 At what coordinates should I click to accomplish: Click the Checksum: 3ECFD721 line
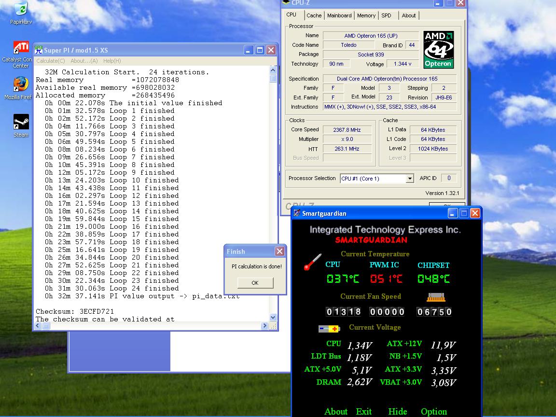click(75, 311)
